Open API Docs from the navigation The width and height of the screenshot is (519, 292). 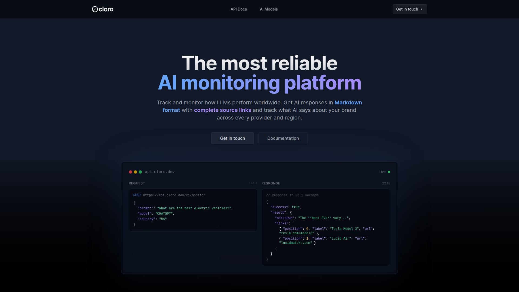click(x=239, y=9)
